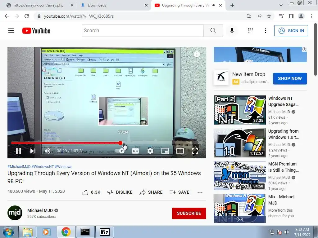The width and height of the screenshot is (318, 238).
Task: Toggle the autoplay switch in the player
Action: coord(120,151)
